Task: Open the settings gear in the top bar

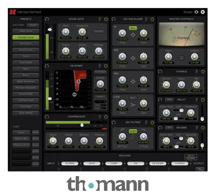Action: (203, 12)
